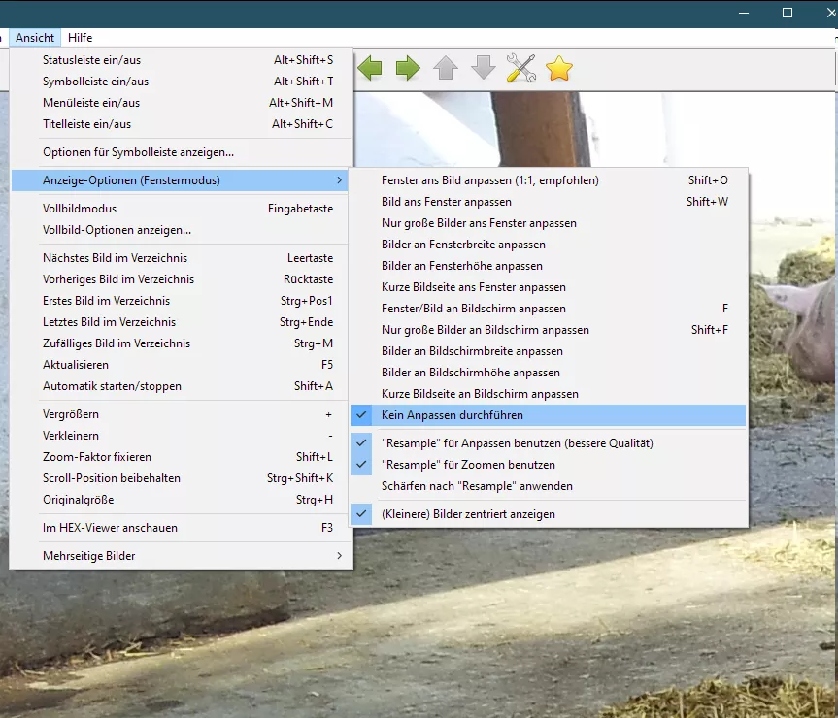Click the green left arrow toolbar icon
838x718 pixels.
click(x=370, y=68)
